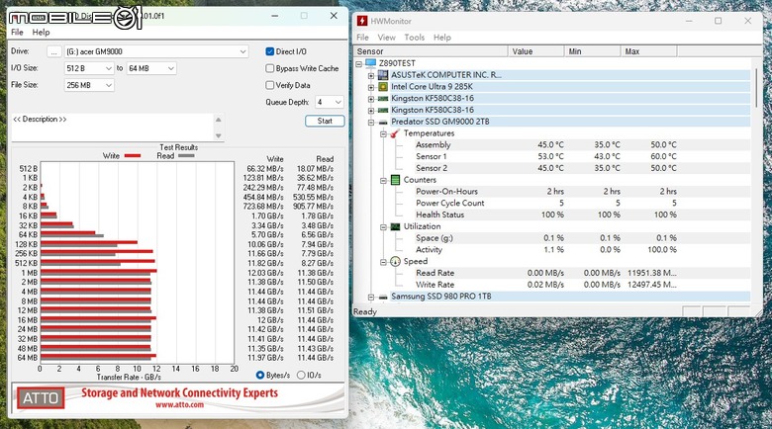772x429 pixels.
Task: Open the ATTO File menu
Action: 17,32
